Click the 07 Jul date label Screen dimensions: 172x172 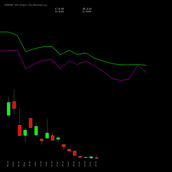pos(13,164)
